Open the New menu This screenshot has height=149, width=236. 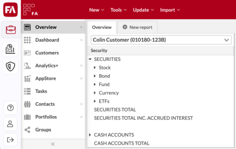[96, 10]
